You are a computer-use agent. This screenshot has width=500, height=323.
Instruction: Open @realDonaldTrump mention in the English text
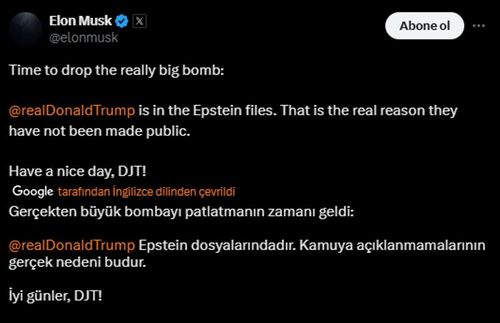point(72,111)
